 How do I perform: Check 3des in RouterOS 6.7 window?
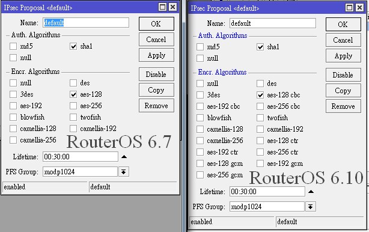(13, 94)
